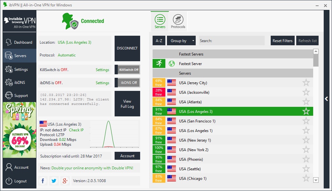Click the flag icon for USA (Phoenix)
332x191 pixels.
(x=171, y=159)
